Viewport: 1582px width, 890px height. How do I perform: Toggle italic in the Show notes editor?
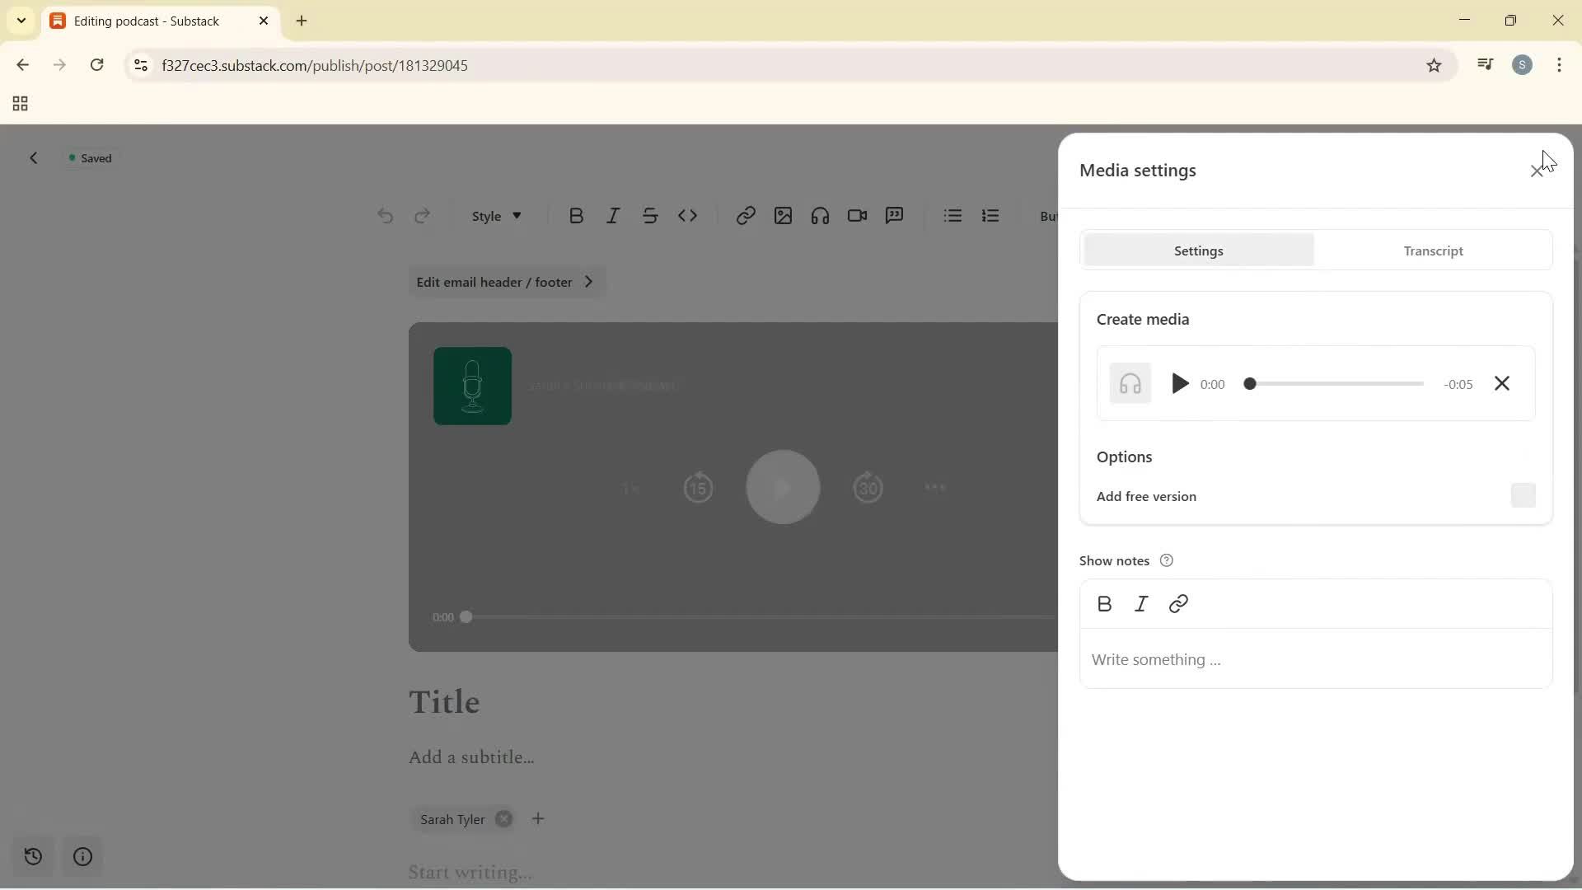tap(1141, 603)
